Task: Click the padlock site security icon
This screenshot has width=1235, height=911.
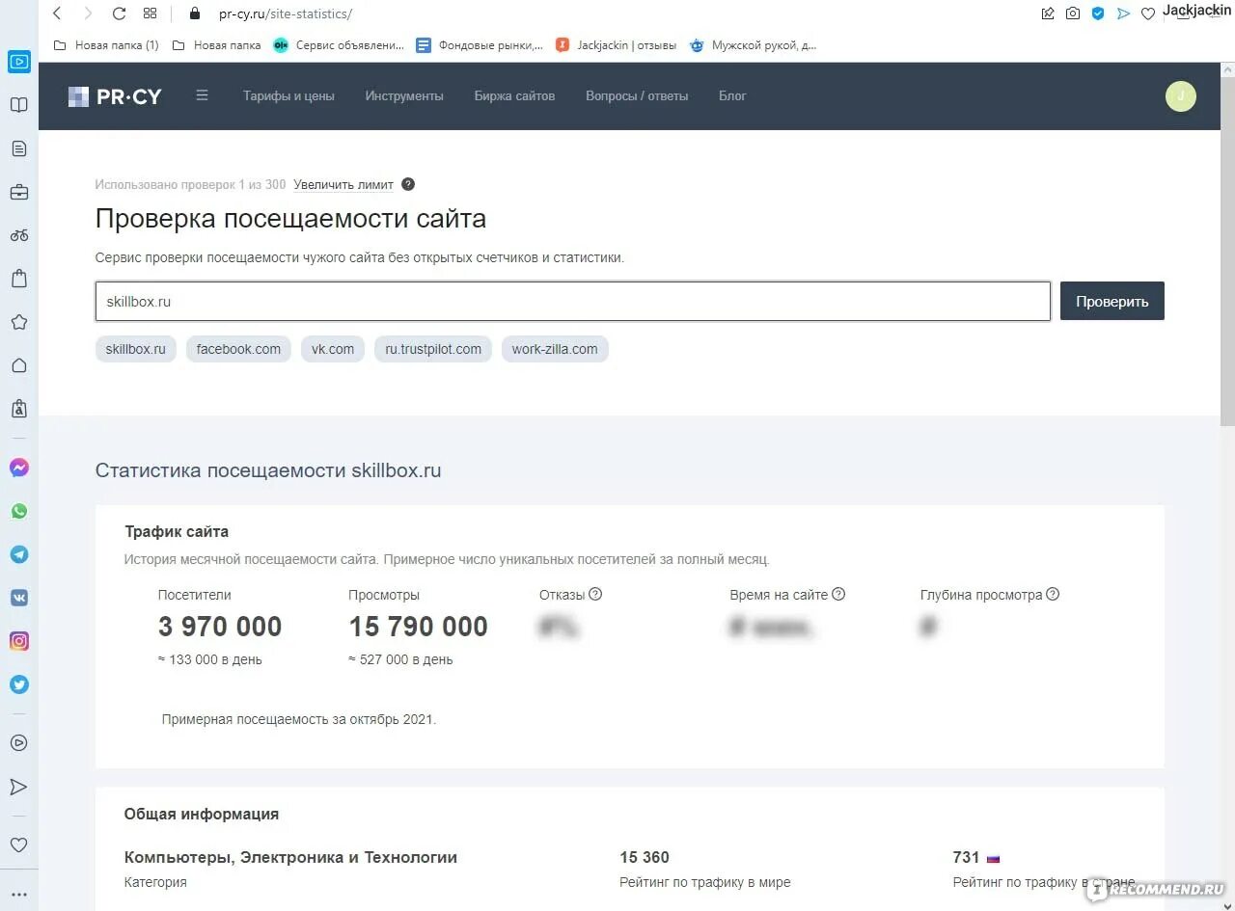Action: [195, 13]
